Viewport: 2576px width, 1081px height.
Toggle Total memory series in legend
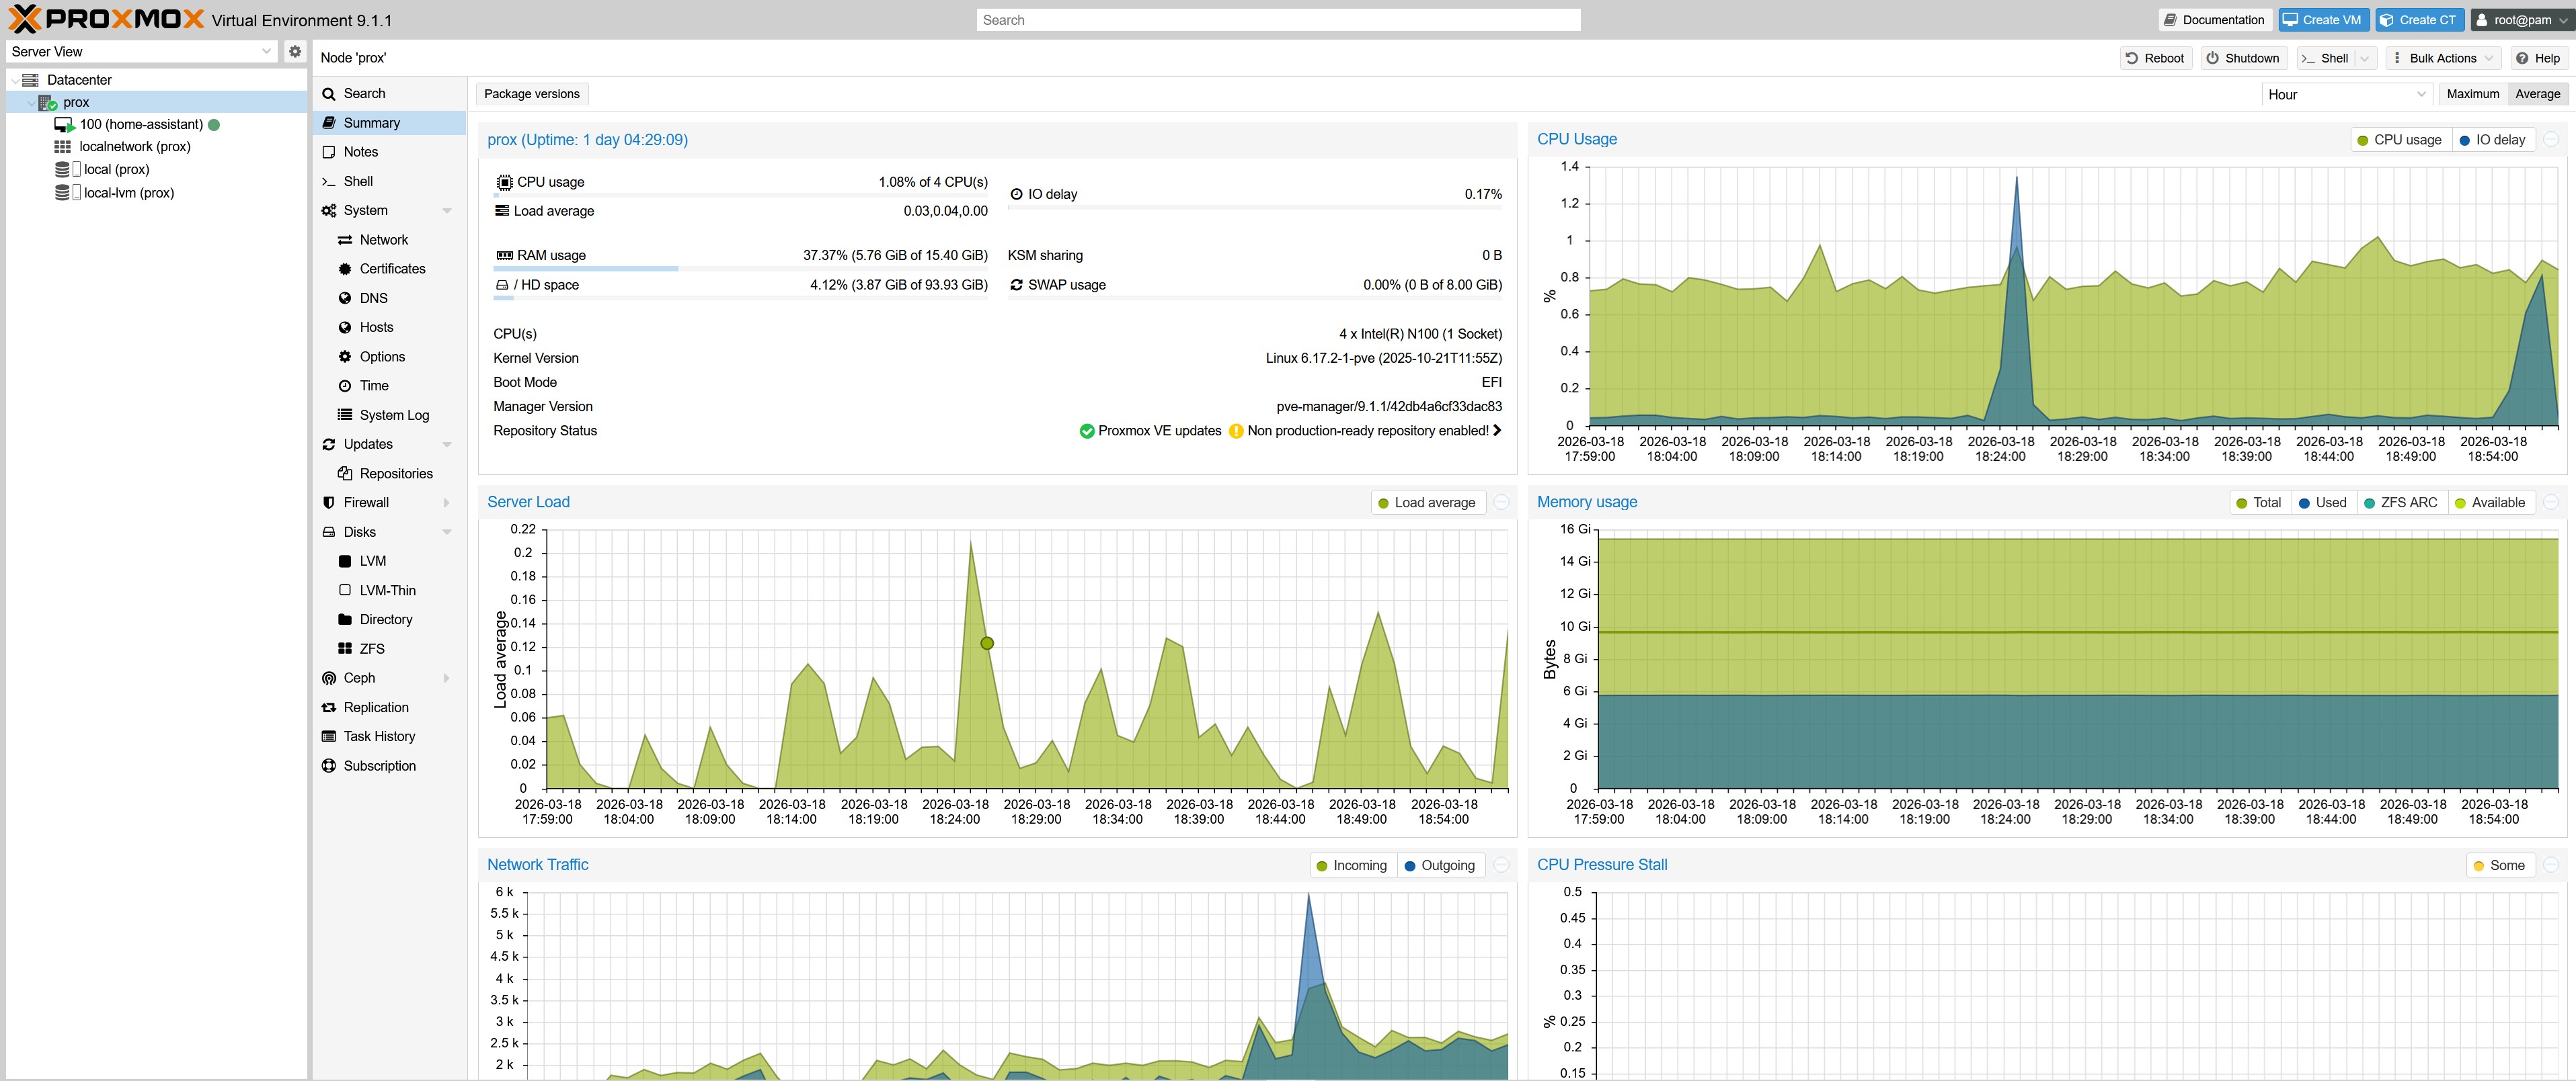(x=2259, y=503)
